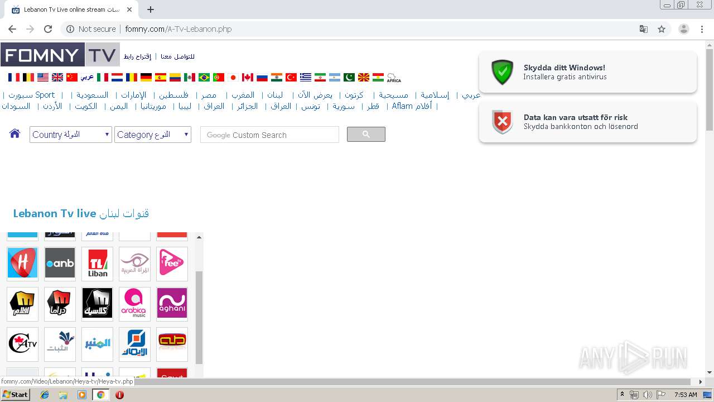714x402 pixels.
Task: Go back in browser history
Action: point(12,29)
